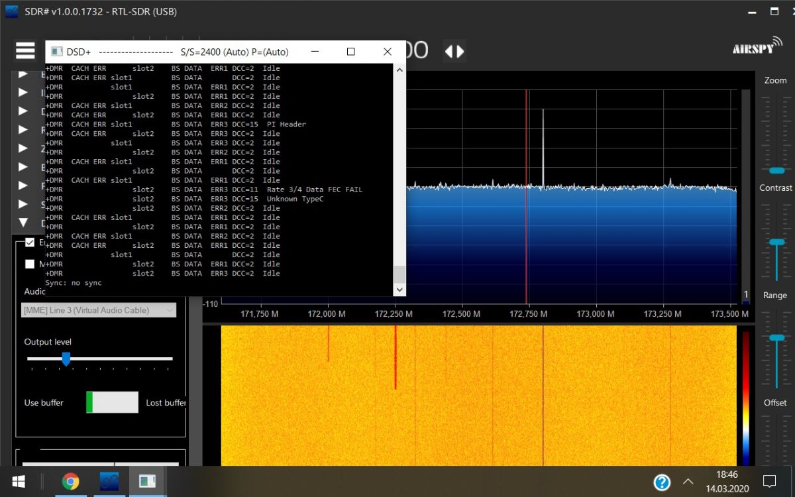Open the Action Center notifications icon
Image resolution: width=795 pixels, height=497 pixels.
click(769, 481)
